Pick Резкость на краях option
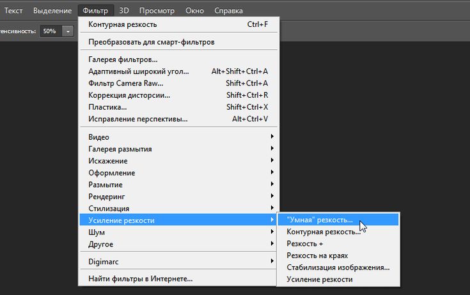470x295 pixels. click(318, 255)
